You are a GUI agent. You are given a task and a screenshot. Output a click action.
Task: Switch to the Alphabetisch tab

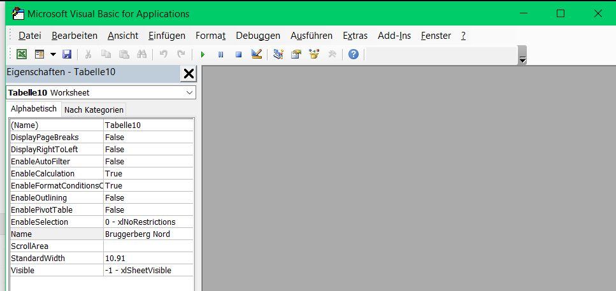pos(34,109)
